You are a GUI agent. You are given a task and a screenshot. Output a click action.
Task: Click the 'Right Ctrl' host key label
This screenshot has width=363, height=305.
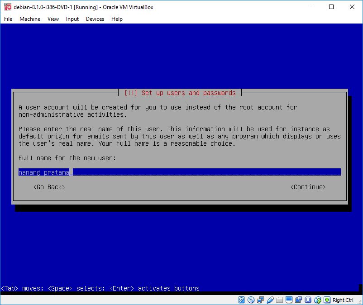[x=343, y=300]
